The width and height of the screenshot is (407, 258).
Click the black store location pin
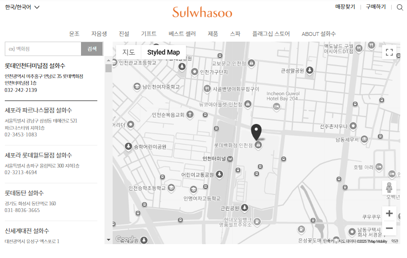(x=256, y=132)
